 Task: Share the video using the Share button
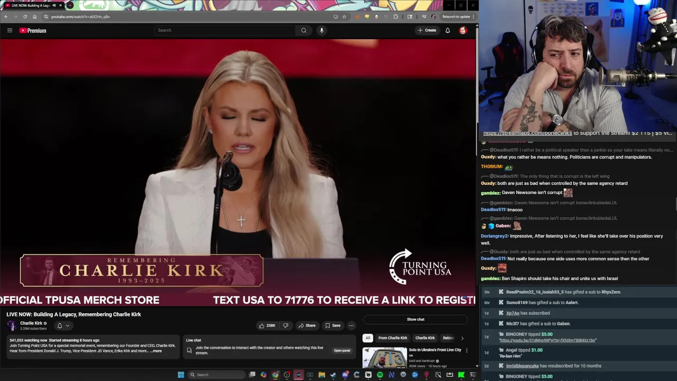(x=307, y=325)
